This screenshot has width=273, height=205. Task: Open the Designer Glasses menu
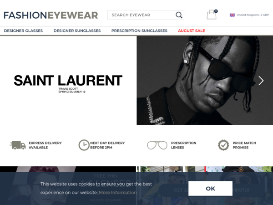(23, 31)
